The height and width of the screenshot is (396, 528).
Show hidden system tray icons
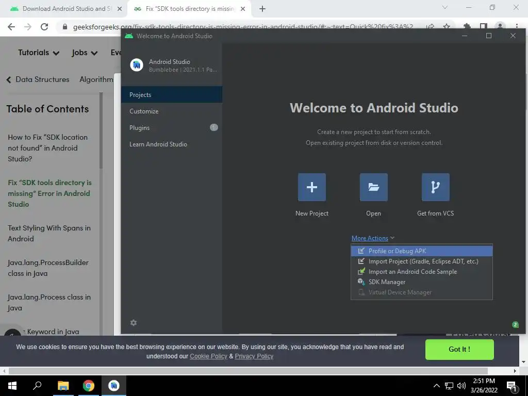pyautogui.click(x=436, y=386)
